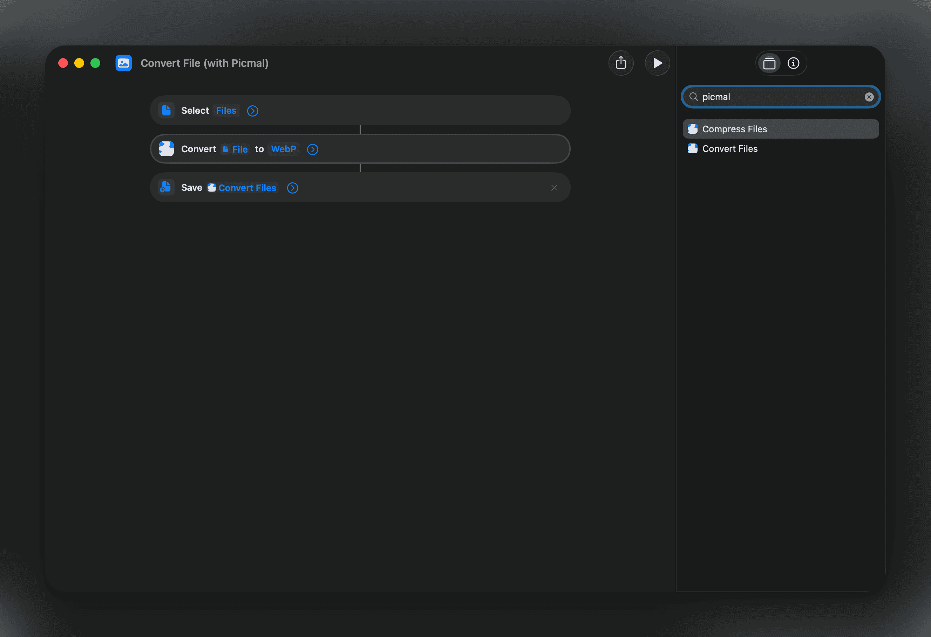The image size is (931, 637).
Task: Remove the Save action with its X
Action: point(554,188)
